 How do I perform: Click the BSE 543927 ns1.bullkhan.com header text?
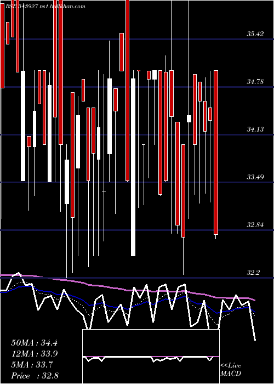45,7
